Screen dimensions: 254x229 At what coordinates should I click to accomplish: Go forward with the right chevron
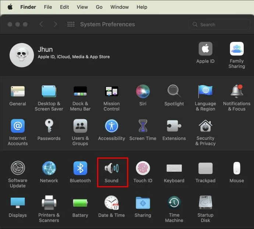click(x=55, y=24)
